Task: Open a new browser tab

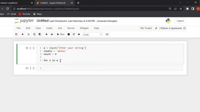Action: [x=78, y=3]
